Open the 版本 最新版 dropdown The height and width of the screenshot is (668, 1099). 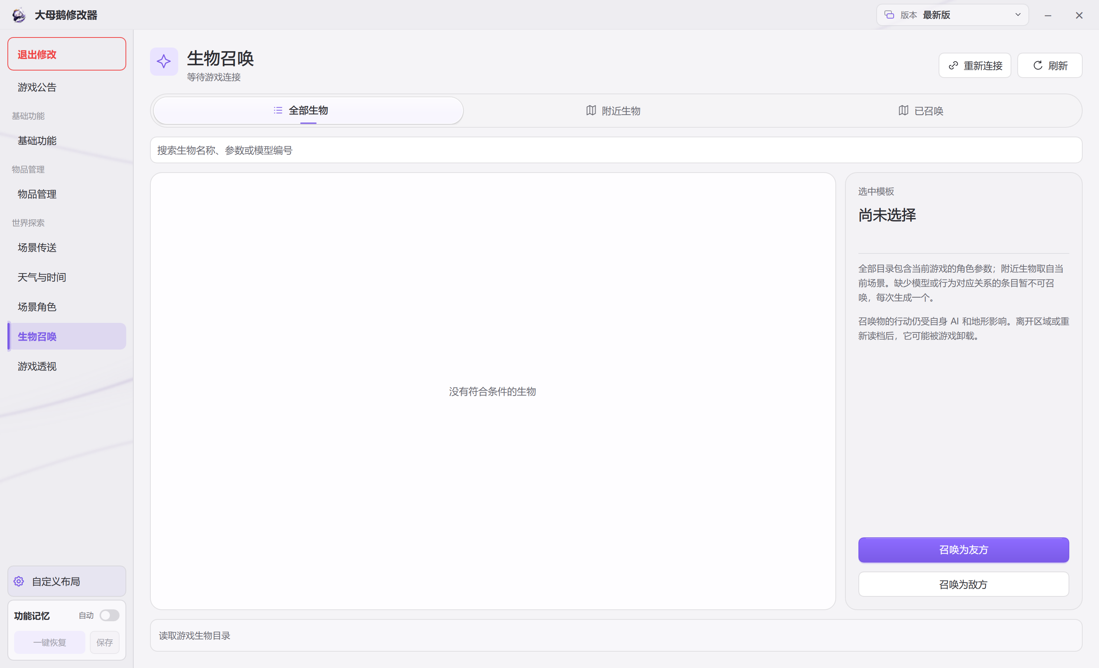pos(952,15)
